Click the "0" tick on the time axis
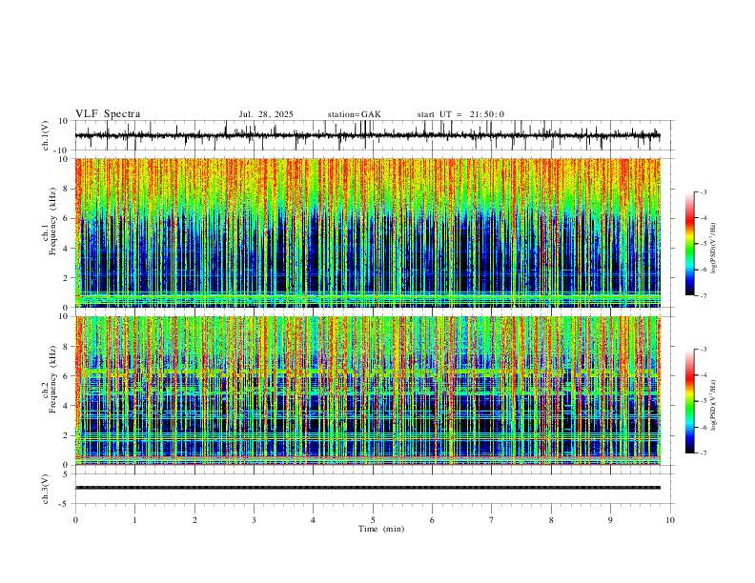This screenshot has height=583, width=755. click(75, 520)
